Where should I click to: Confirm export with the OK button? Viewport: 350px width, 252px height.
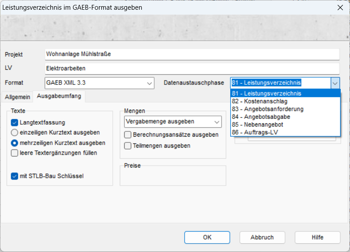207,237
